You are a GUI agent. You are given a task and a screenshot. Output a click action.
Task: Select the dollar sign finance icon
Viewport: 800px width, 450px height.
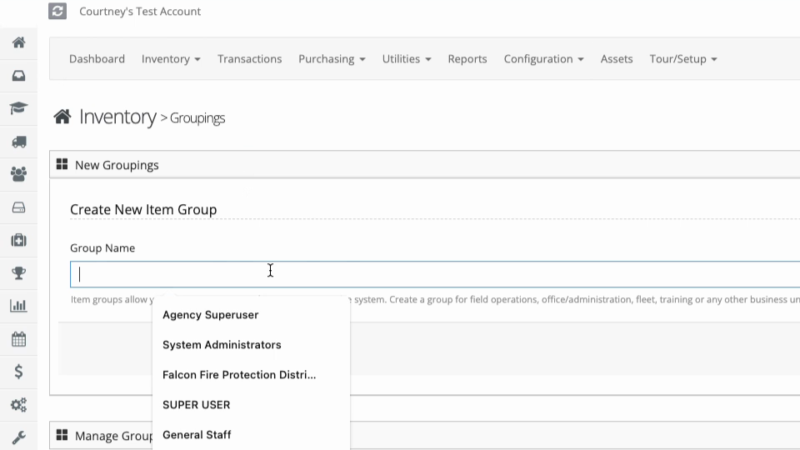click(x=19, y=372)
